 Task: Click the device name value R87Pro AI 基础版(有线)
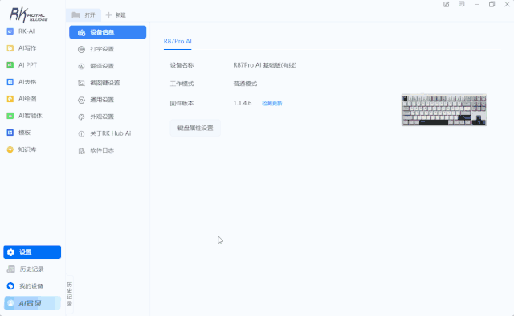[265, 65]
